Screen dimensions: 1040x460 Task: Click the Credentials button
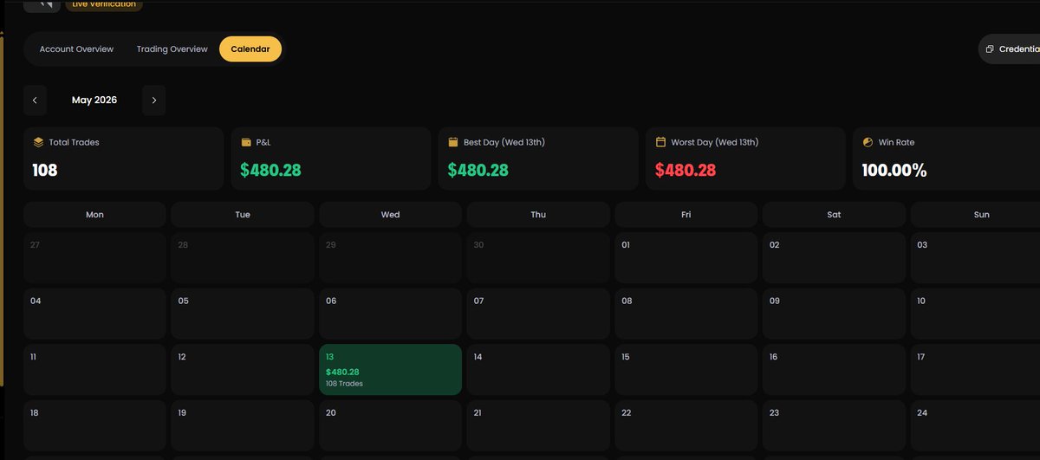(1010, 49)
